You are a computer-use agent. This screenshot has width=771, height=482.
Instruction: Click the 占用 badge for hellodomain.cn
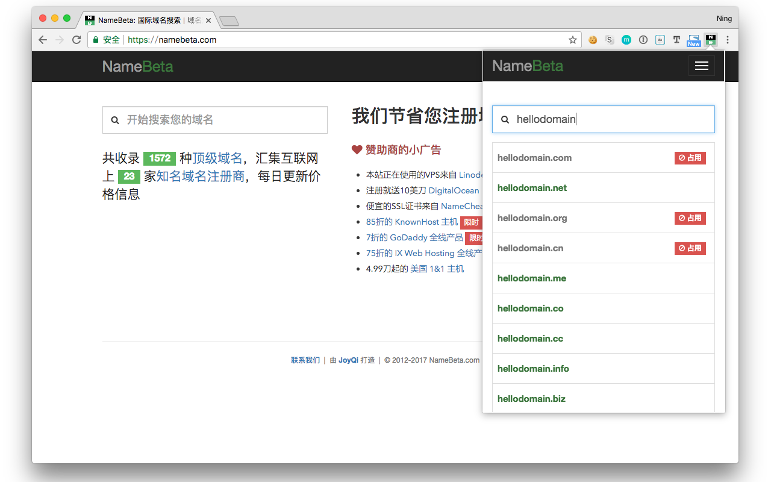[x=690, y=248]
